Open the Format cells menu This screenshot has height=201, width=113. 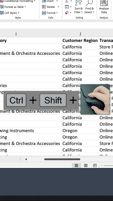tap(50, 13)
